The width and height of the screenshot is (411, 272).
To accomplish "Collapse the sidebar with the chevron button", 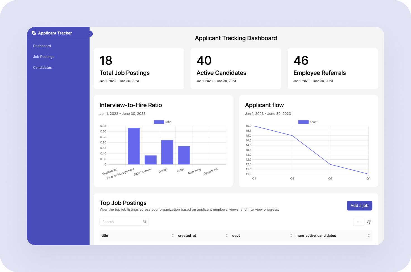I will 90,33.
